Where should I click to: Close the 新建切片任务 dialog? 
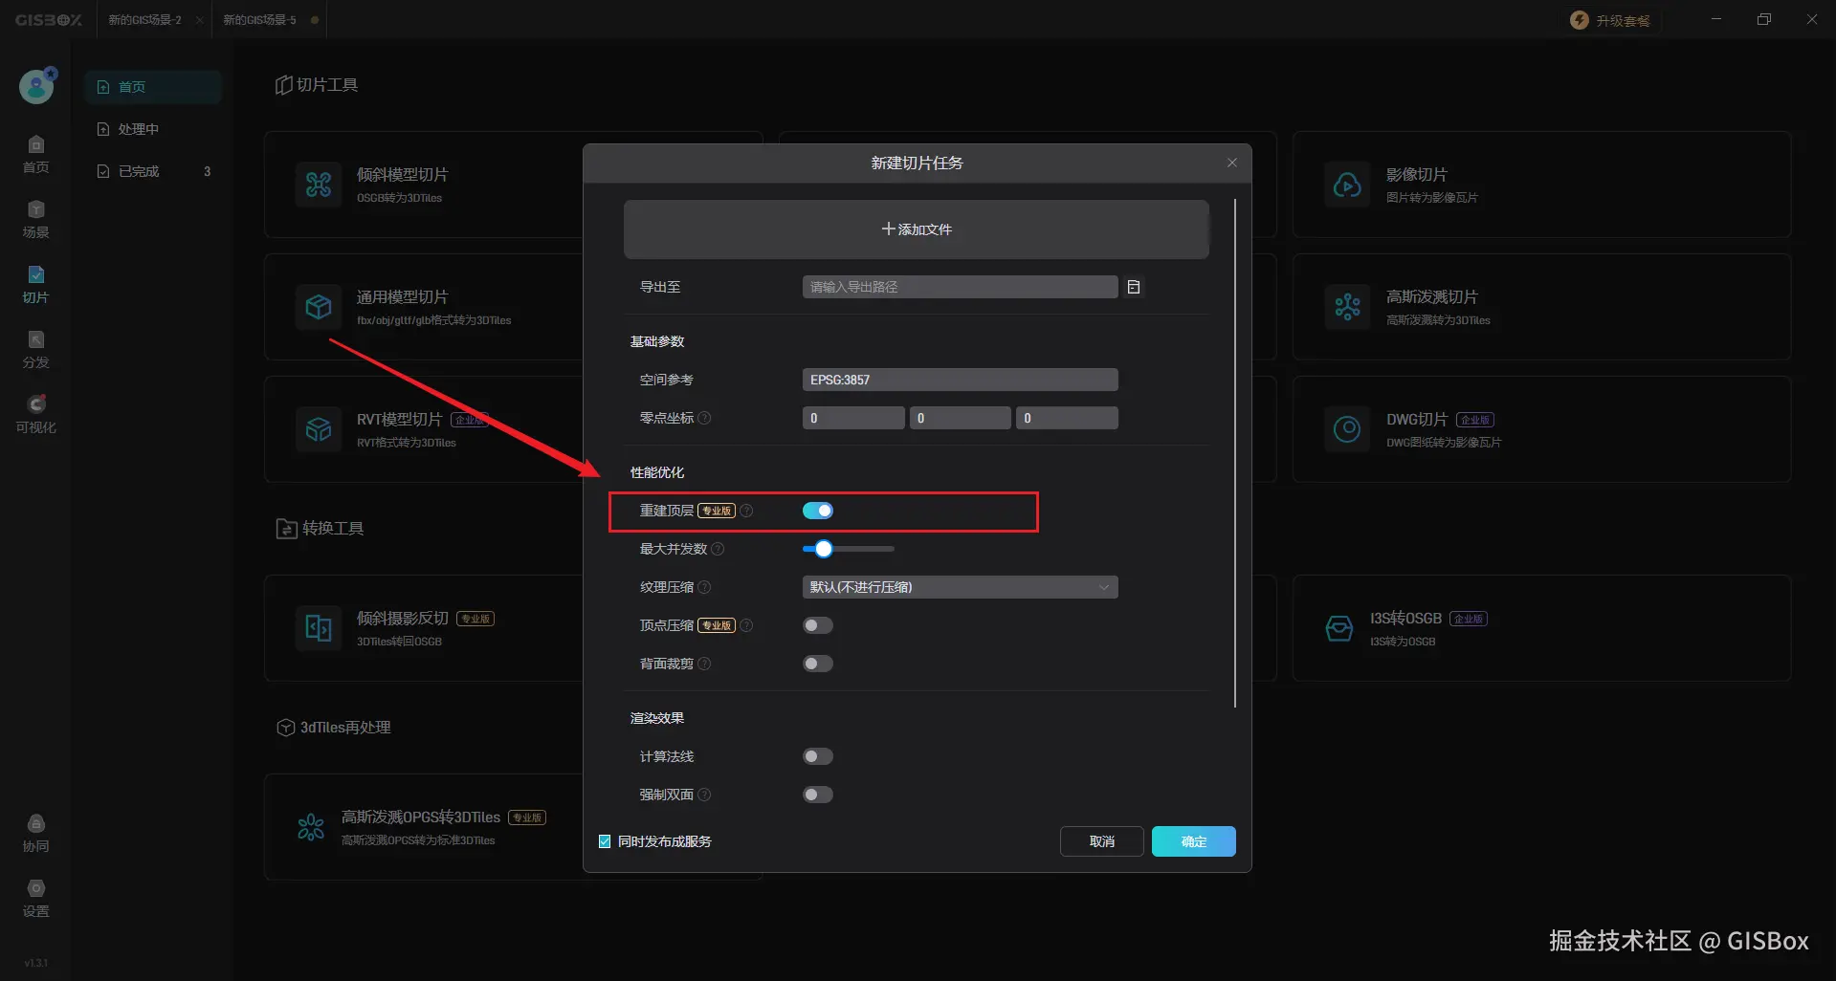click(x=1232, y=163)
